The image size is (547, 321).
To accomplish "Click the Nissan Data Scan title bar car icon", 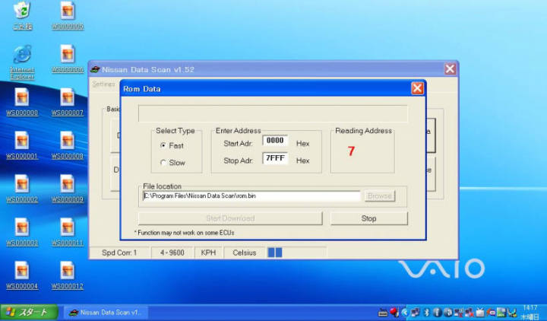I will pyautogui.click(x=95, y=69).
